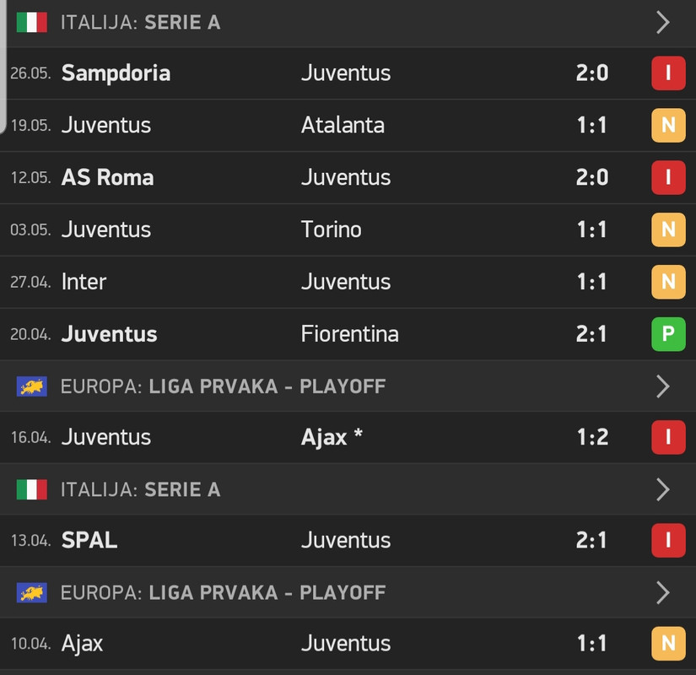Screen dimensions: 696x675
Task: Select the Inter vs Juventus 27.04. row
Action: 348,282
